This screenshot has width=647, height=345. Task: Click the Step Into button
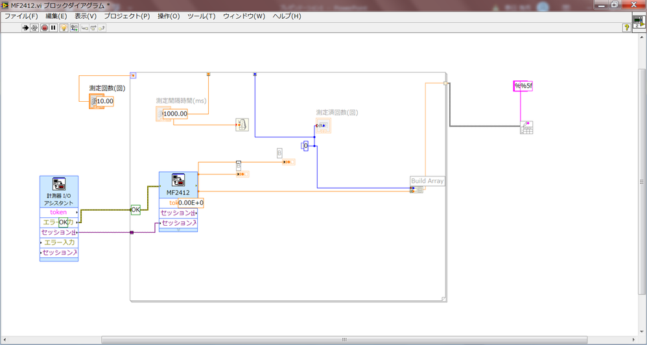click(x=84, y=28)
